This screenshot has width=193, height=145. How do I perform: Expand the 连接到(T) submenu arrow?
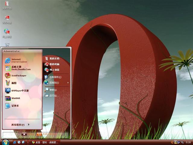tap(68, 82)
